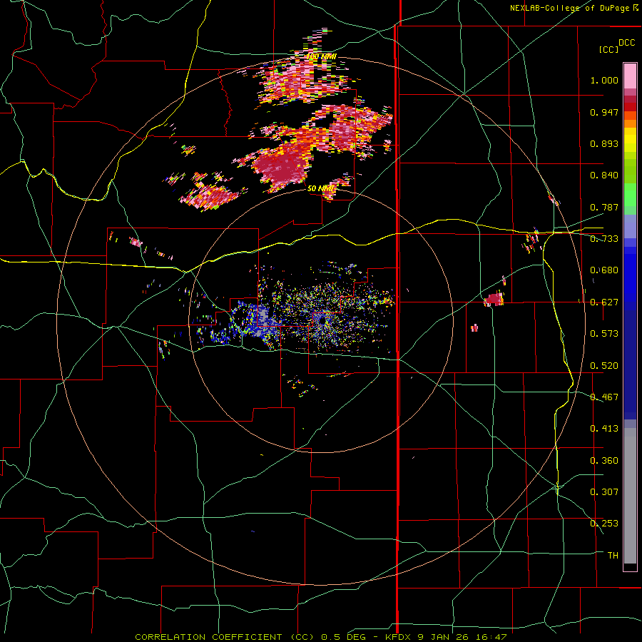Screen dimensions: 642x642
Task: Click the gray bottom section of color bar
Action: [x=630, y=496]
